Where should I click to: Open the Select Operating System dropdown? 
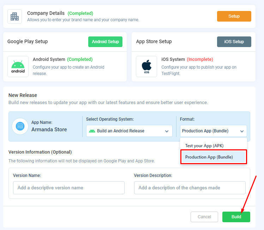pyautogui.click(x=129, y=131)
